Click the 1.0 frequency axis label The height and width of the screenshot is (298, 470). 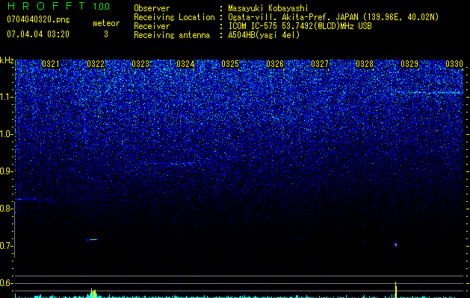click(7, 134)
